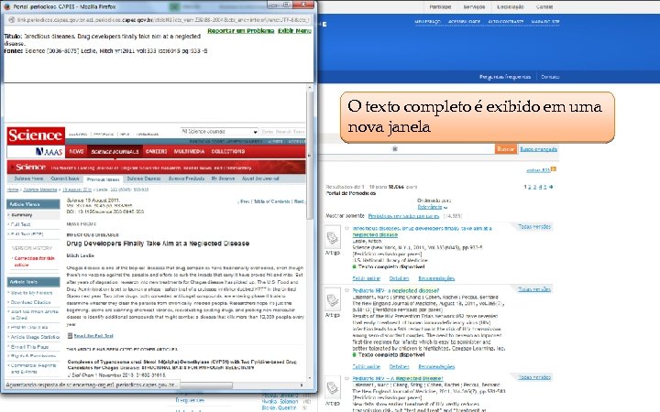Click the orange Buscar button
The height and width of the screenshot is (412, 660).
pyautogui.click(x=505, y=149)
